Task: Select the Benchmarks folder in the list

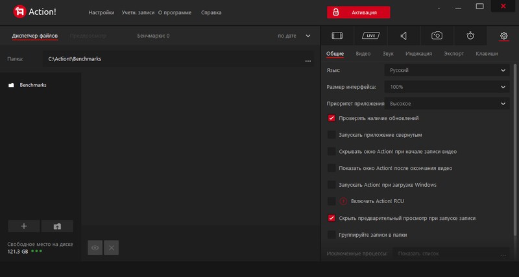Action: (32, 85)
